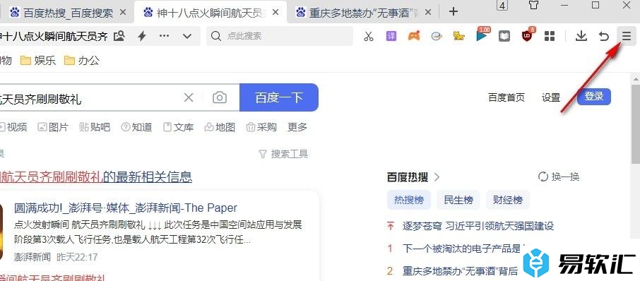This screenshot has height=281, width=640.
Task: Expand 百度热搜 with chevron arrow
Action: pyautogui.click(x=437, y=177)
